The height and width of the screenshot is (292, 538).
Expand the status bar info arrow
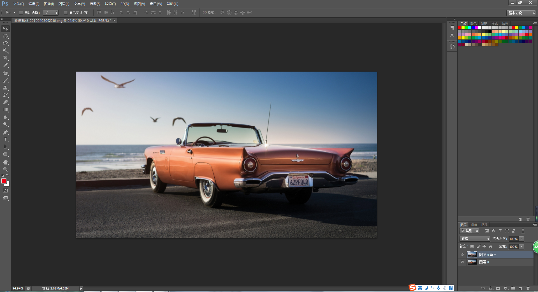81,288
